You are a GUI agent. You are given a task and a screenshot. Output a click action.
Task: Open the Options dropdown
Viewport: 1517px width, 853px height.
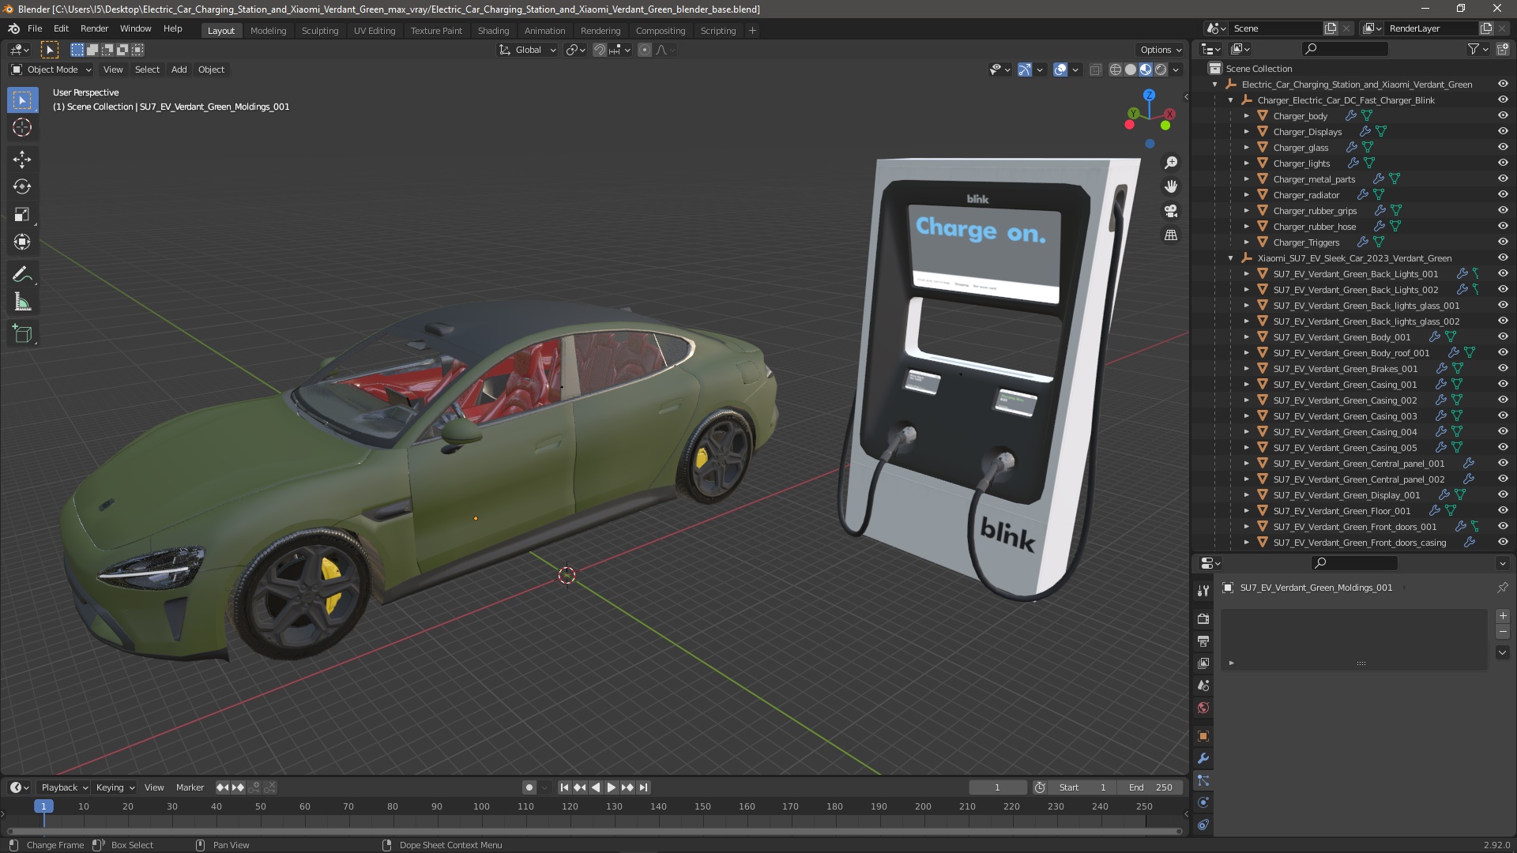(x=1160, y=50)
